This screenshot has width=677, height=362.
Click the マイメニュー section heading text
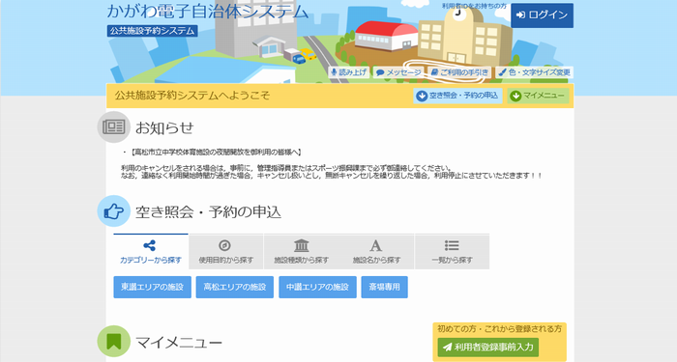179,343
